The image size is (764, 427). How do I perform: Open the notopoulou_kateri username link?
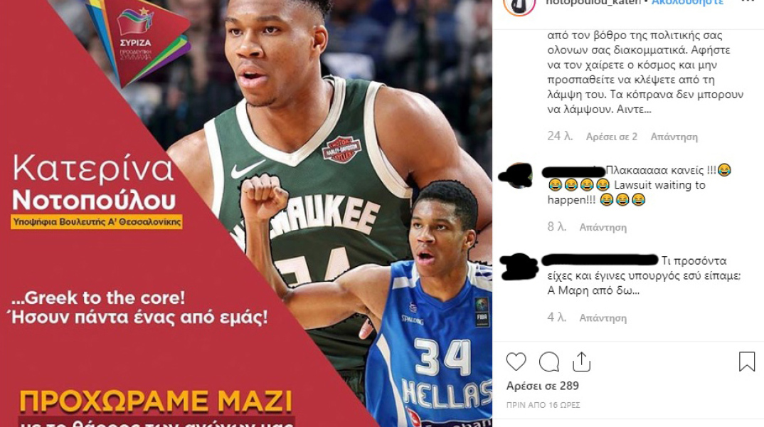click(x=593, y=2)
